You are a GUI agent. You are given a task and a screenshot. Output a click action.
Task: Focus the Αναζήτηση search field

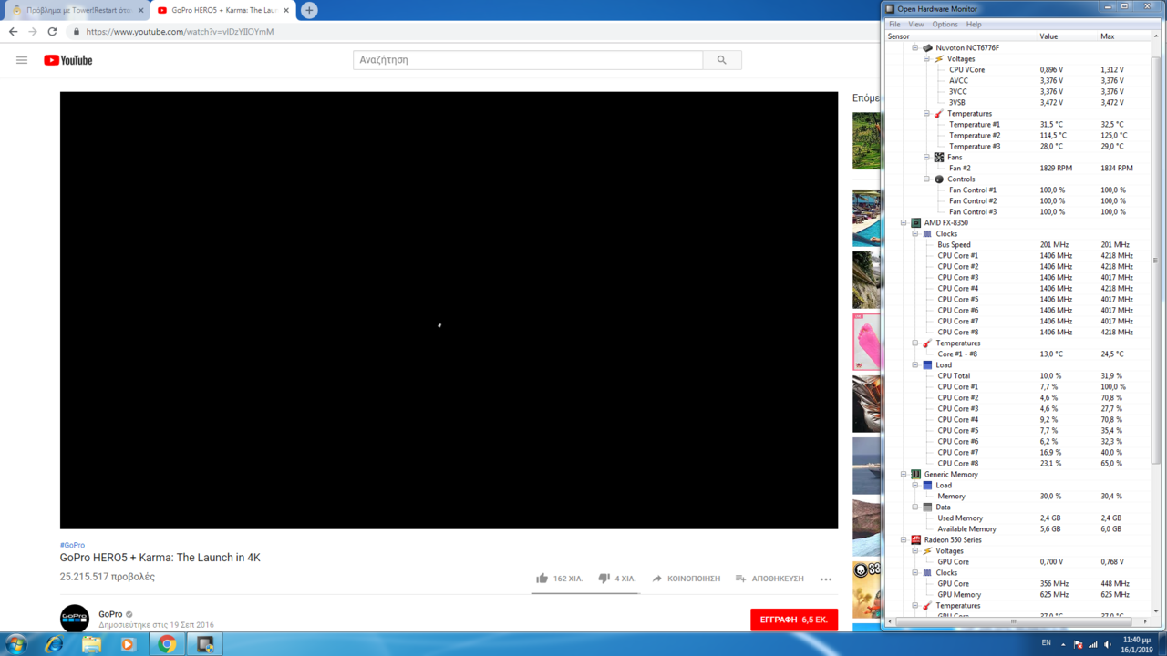click(x=528, y=60)
